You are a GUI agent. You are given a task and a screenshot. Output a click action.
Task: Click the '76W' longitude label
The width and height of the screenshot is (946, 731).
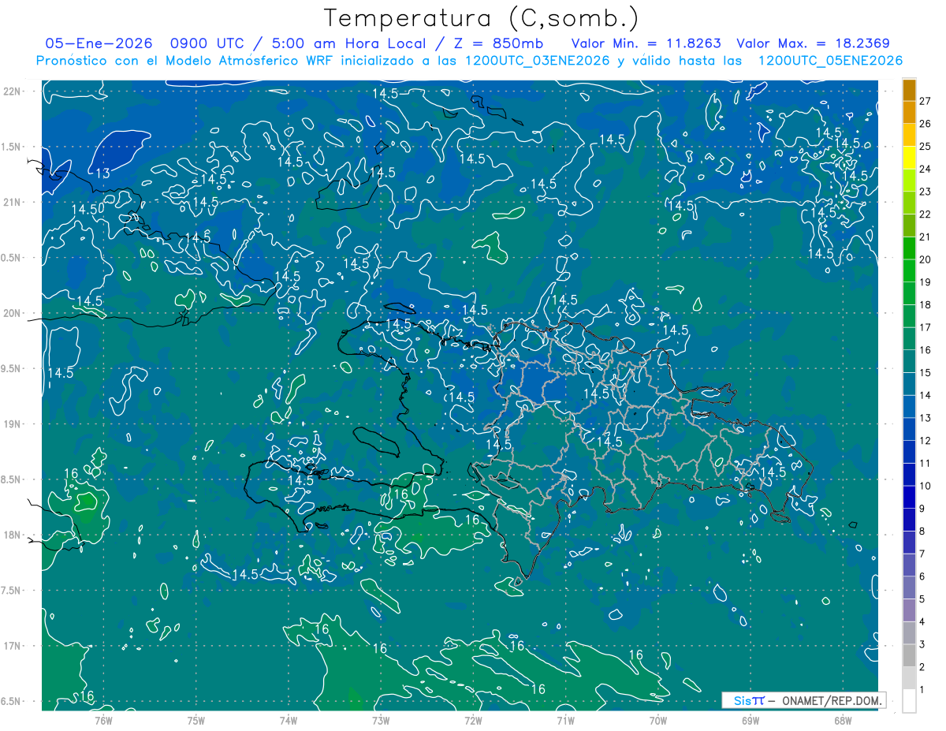103,722
